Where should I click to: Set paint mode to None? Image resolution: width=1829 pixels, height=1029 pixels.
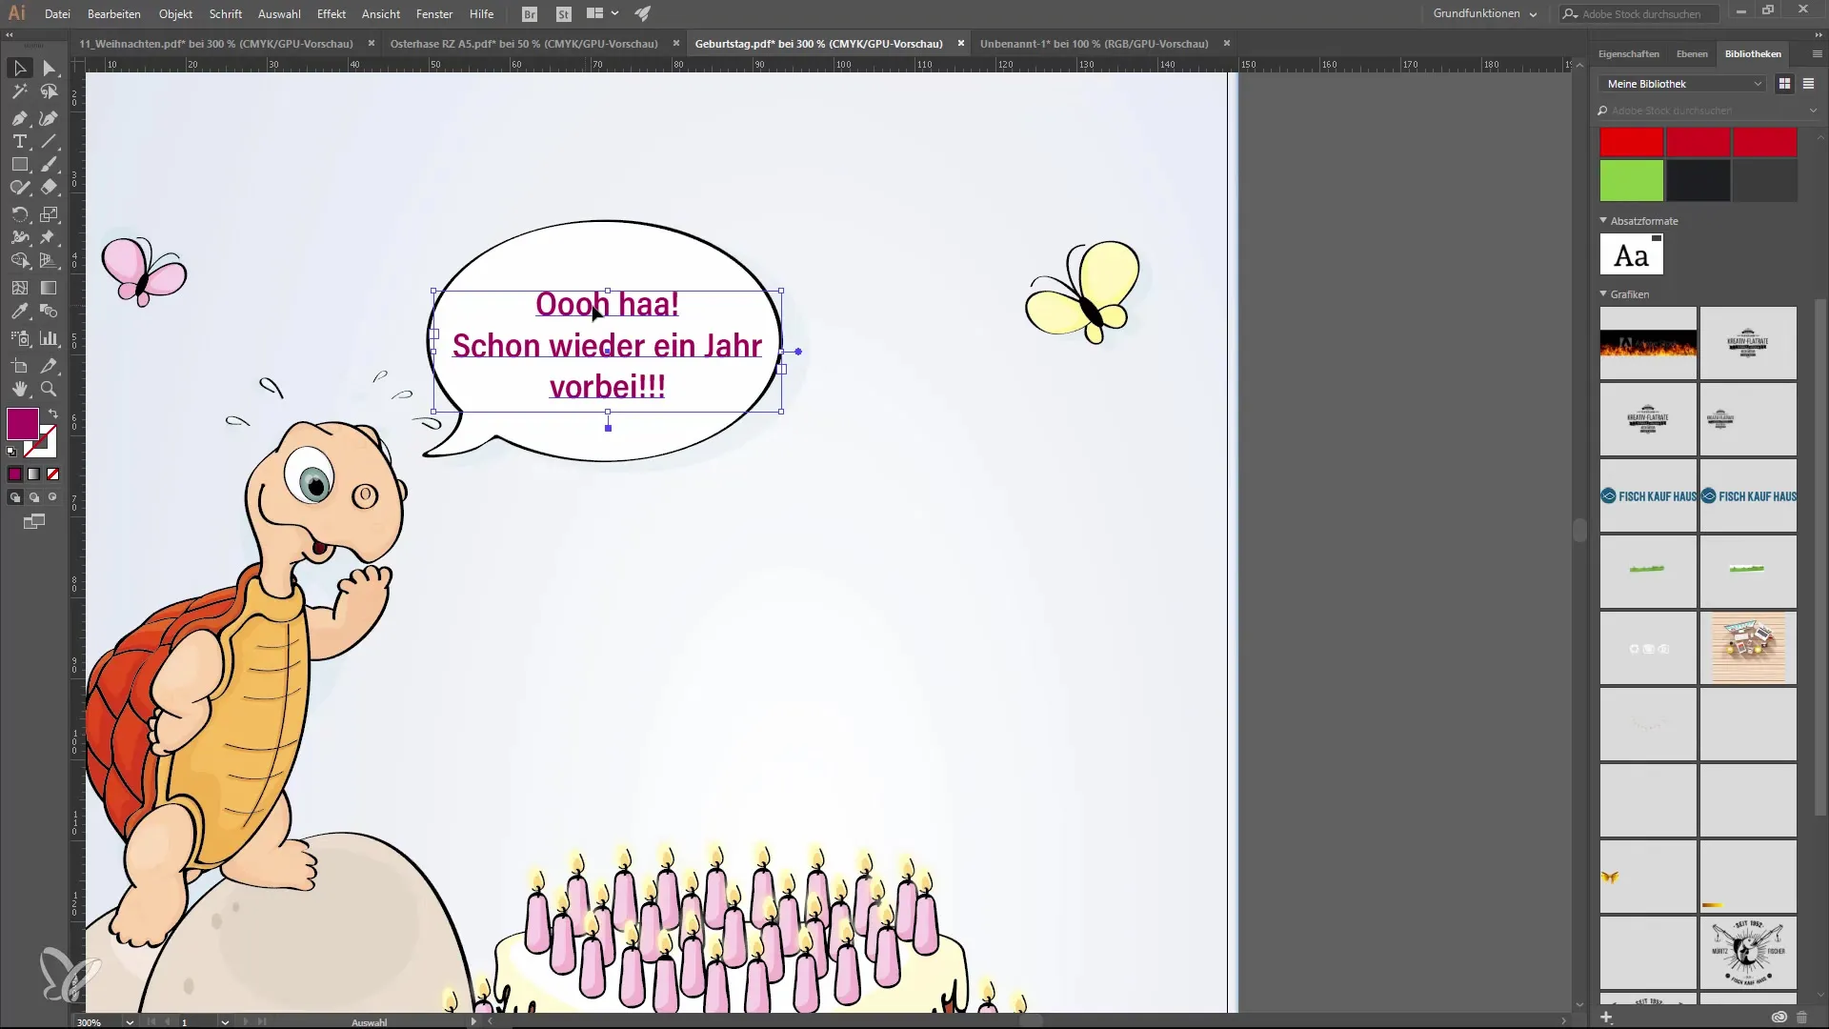53,474
